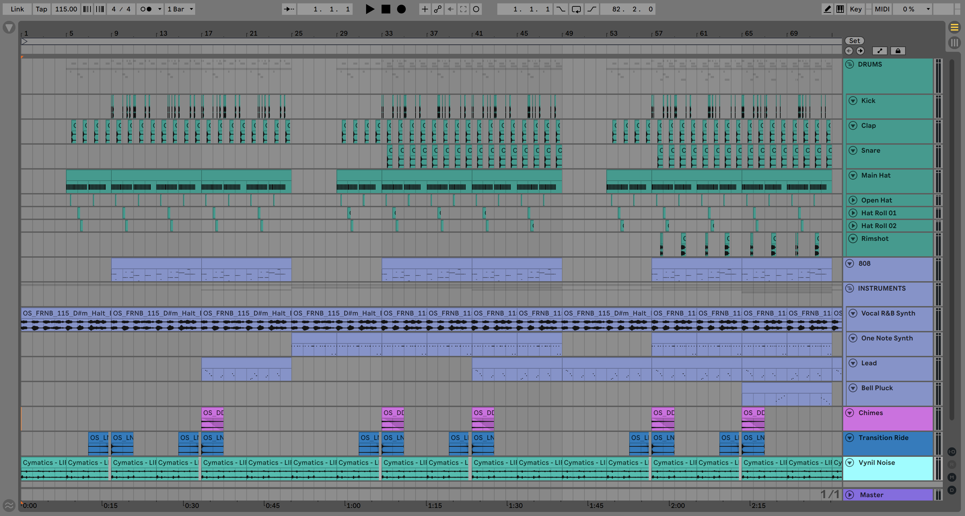Switch to Session View icon
Screen dimensions: 965x516
click(954, 42)
